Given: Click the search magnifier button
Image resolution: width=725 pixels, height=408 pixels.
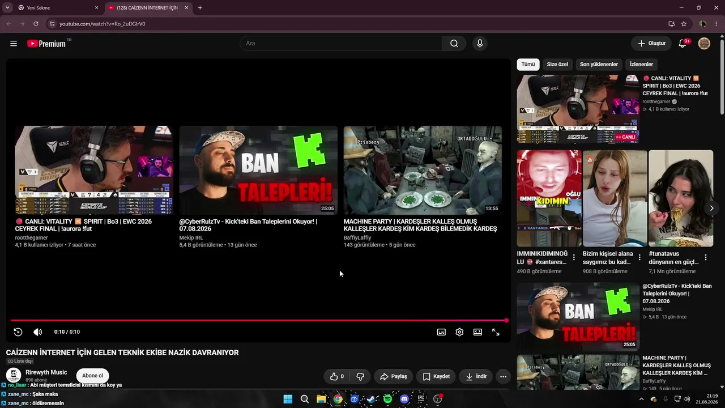Looking at the screenshot, I should click(x=454, y=44).
